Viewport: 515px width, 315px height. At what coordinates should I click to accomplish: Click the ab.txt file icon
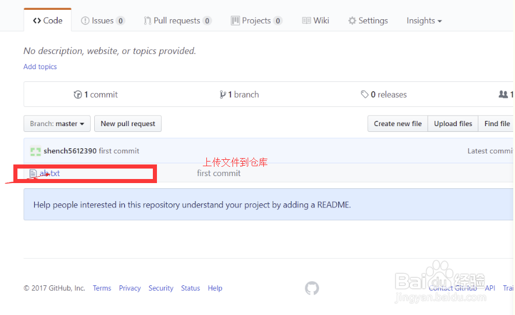tap(33, 173)
